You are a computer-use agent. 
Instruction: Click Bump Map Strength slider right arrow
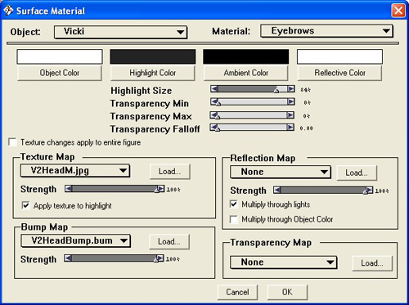160,258
